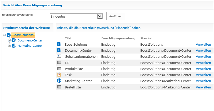Click the Document-Center title in the results table
The height and width of the screenshot is (111, 214).
point(78,50)
